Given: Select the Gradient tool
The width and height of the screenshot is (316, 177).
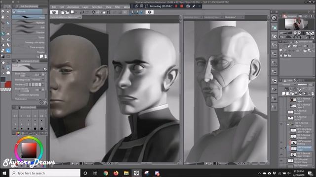Looking at the screenshot, I should pos(3,56).
